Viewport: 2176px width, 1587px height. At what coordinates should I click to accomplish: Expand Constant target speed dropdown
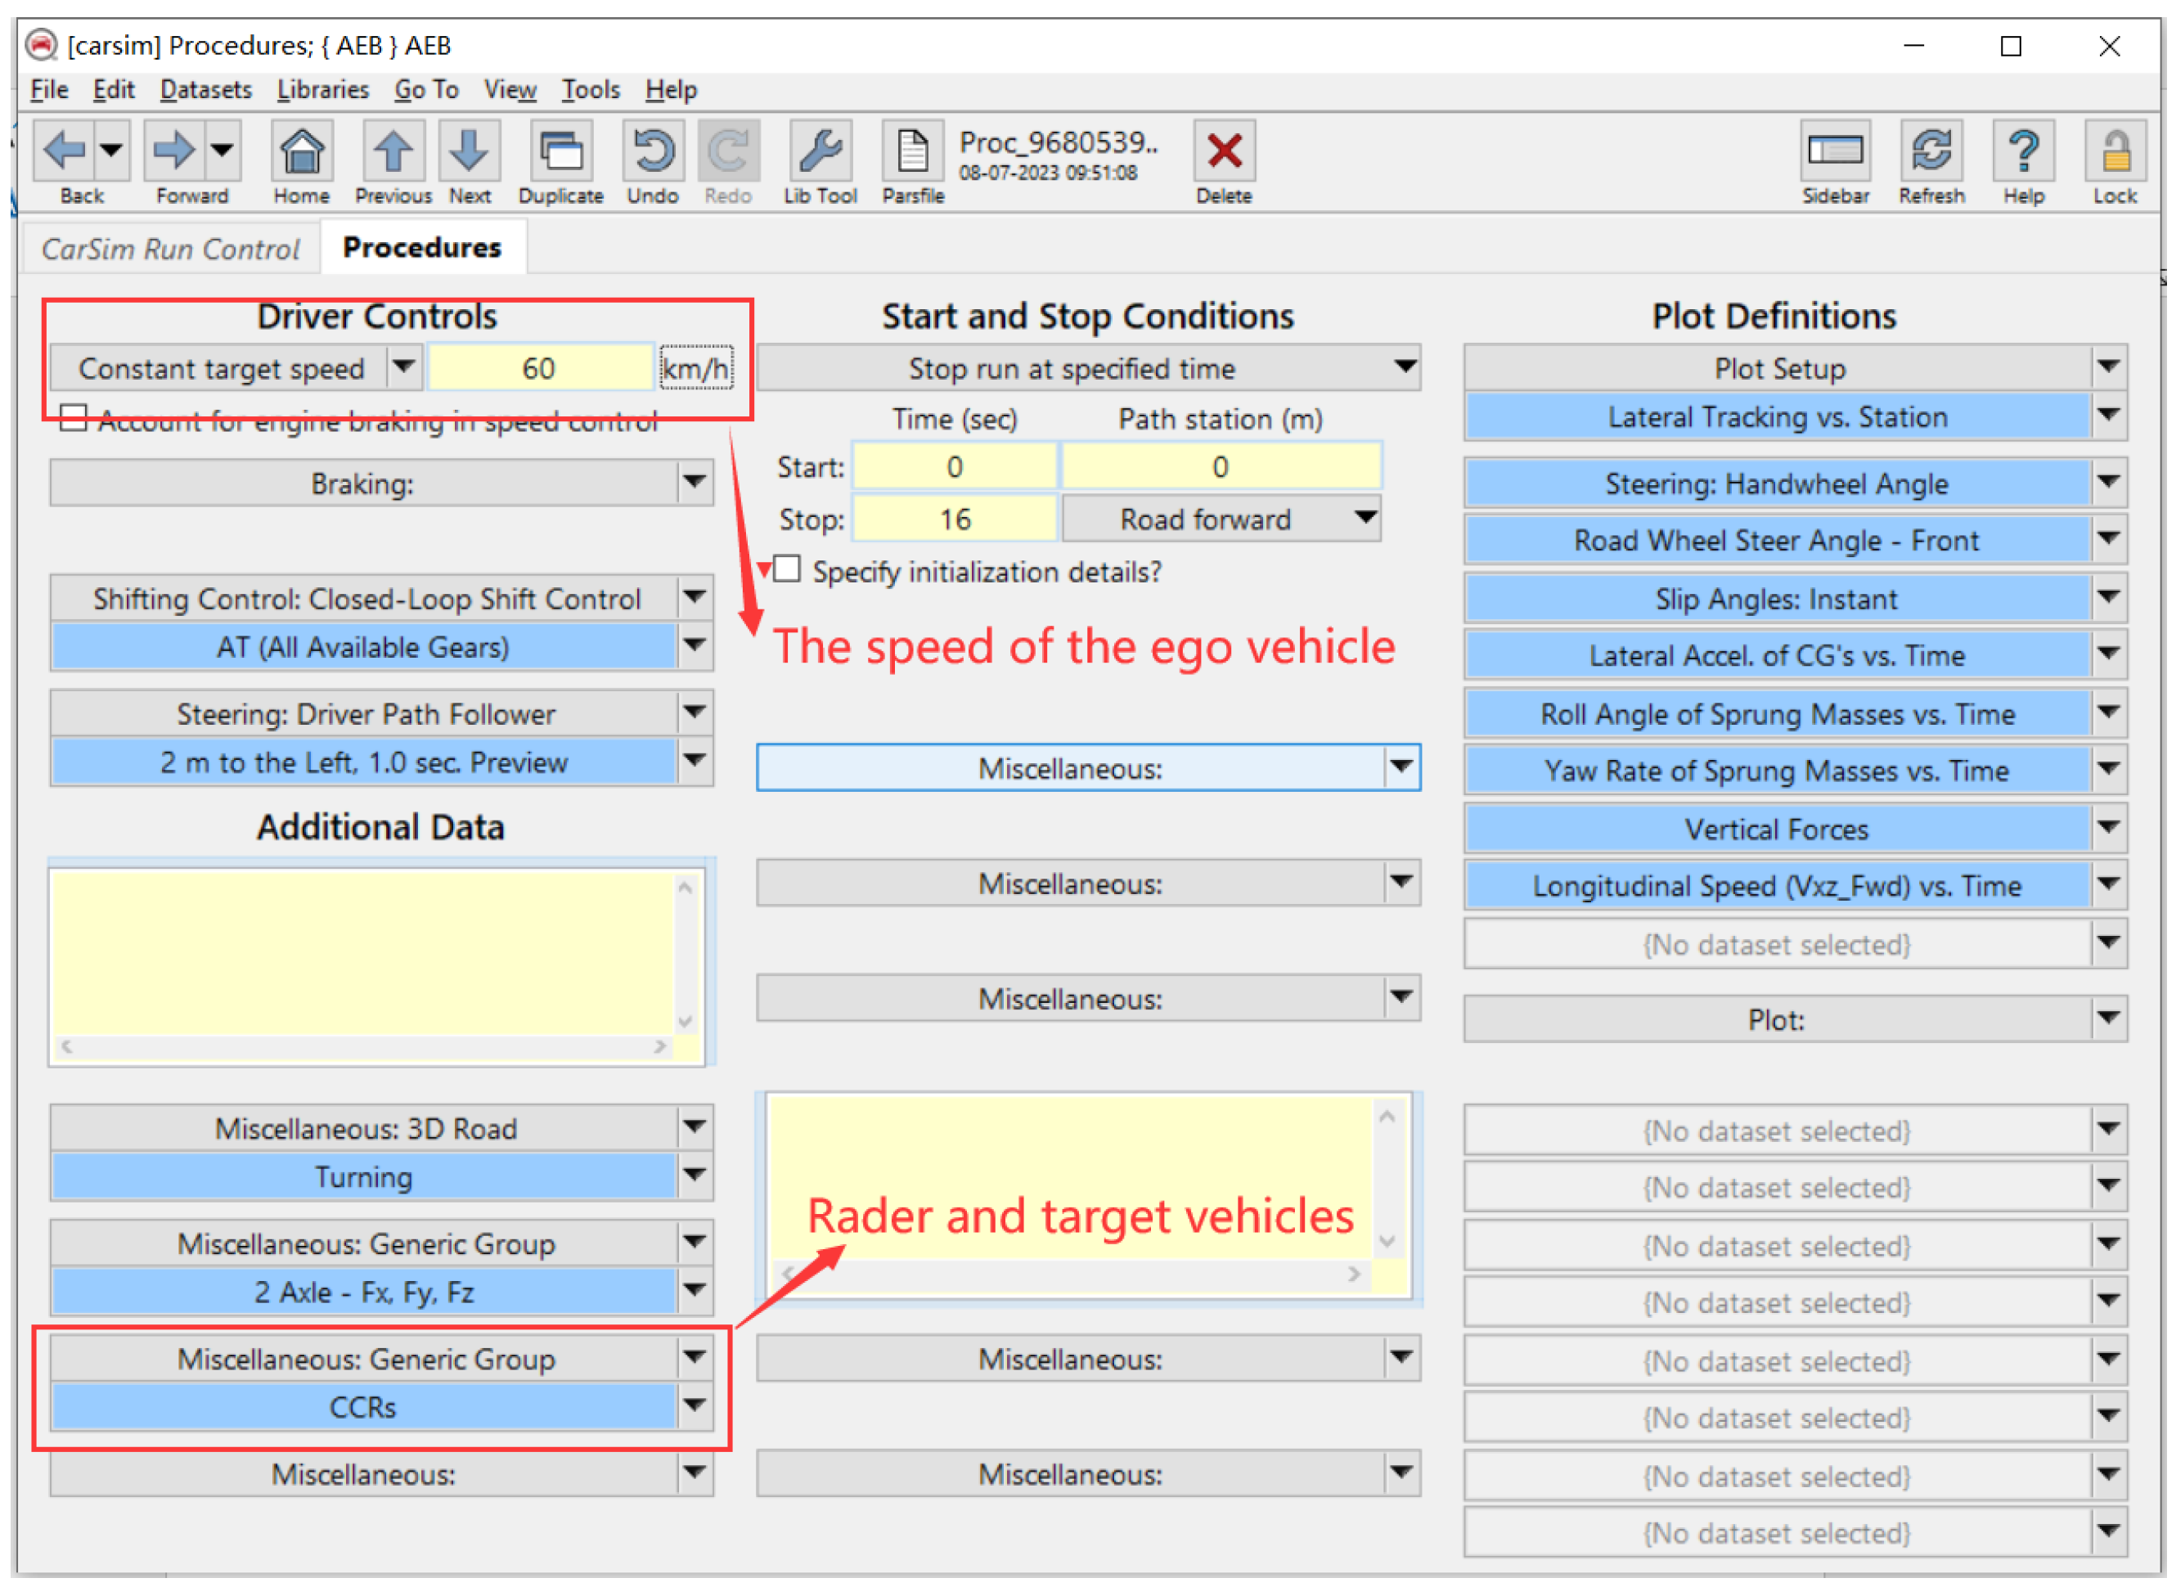click(x=403, y=367)
